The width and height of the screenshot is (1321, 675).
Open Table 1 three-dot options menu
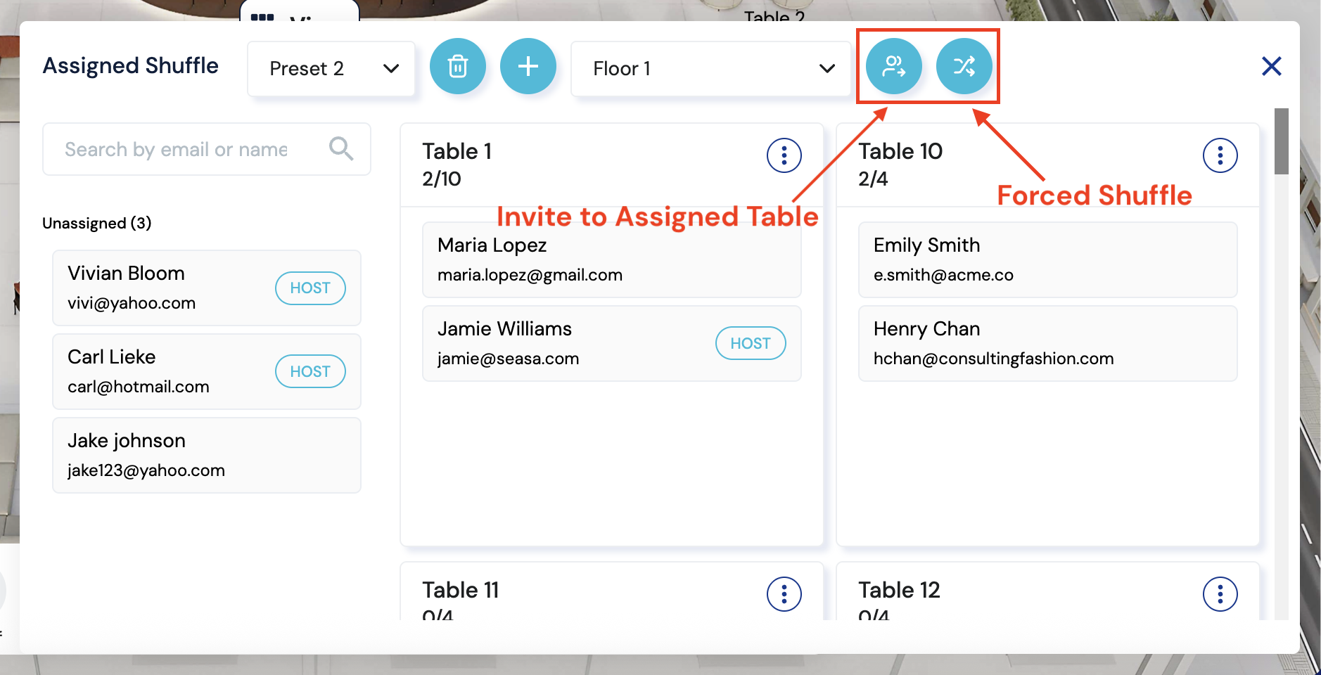tap(784, 155)
